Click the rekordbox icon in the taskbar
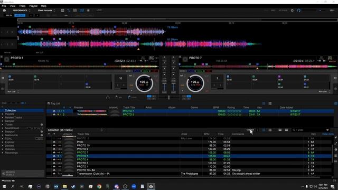Image resolution: width=338 pixels, height=190 pixels. point(151,186)
